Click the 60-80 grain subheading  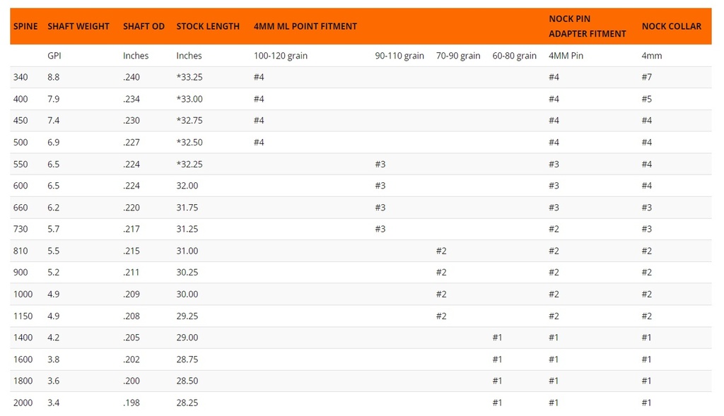point(514,56)
